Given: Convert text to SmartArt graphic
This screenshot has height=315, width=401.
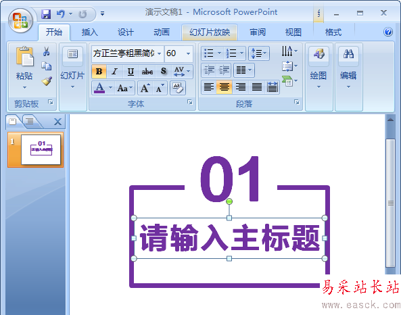Looking at the screenshot, I should pyautogui.click(x=289, y=81).
